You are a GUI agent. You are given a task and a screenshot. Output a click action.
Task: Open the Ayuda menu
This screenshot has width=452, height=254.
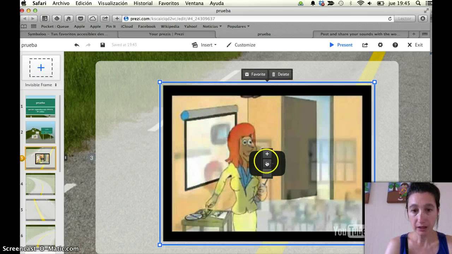click(217, 3)
